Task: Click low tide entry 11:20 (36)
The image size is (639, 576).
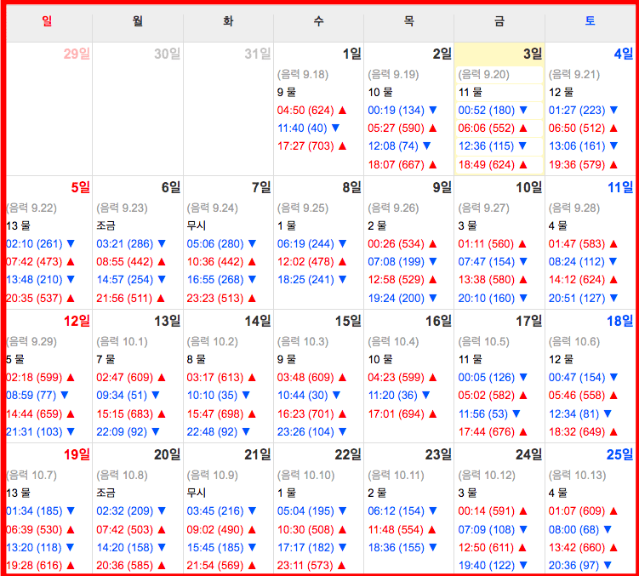Action: click(399, 395)
